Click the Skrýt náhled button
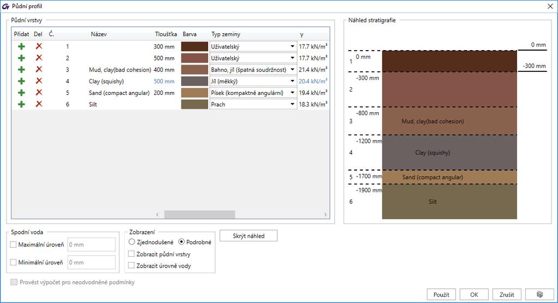Image resolution: width=558 pixels, height=303 pixels. tap(248, 236)
